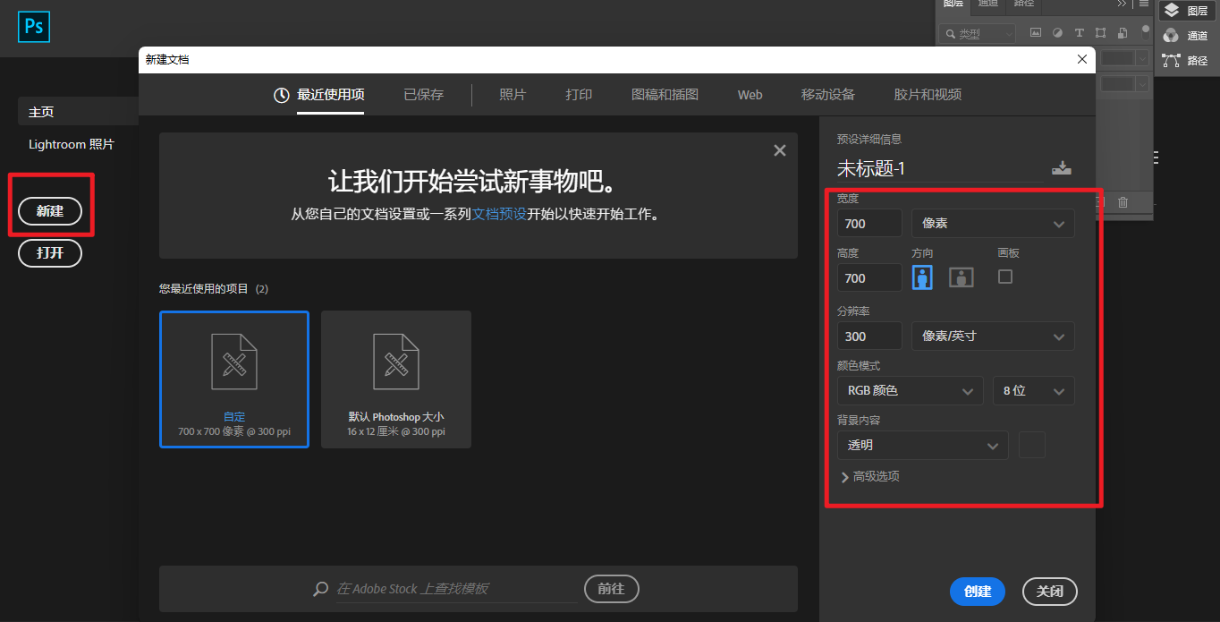Click the 未标题-1 document name field
The width and height of the screenshot is (1220, 622).
(940, 168)
